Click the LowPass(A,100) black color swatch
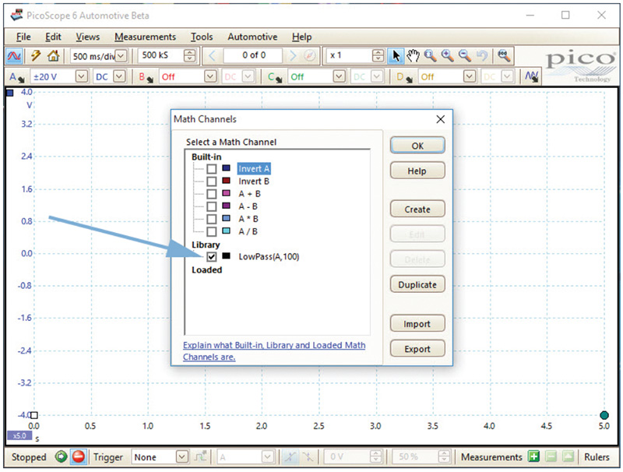 coord(226,256)
